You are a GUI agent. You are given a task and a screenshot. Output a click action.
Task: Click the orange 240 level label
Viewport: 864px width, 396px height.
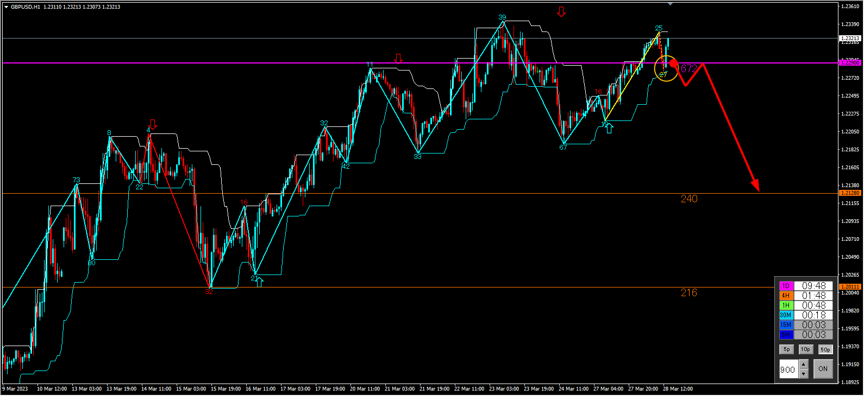(x=689, y=199)
